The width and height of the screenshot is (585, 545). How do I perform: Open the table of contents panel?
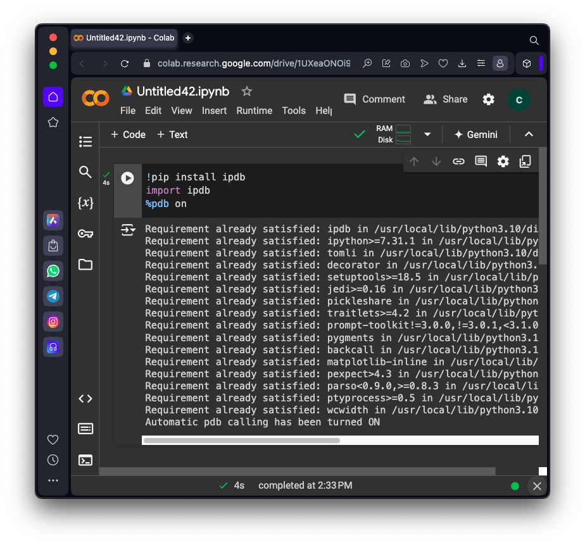85,142
